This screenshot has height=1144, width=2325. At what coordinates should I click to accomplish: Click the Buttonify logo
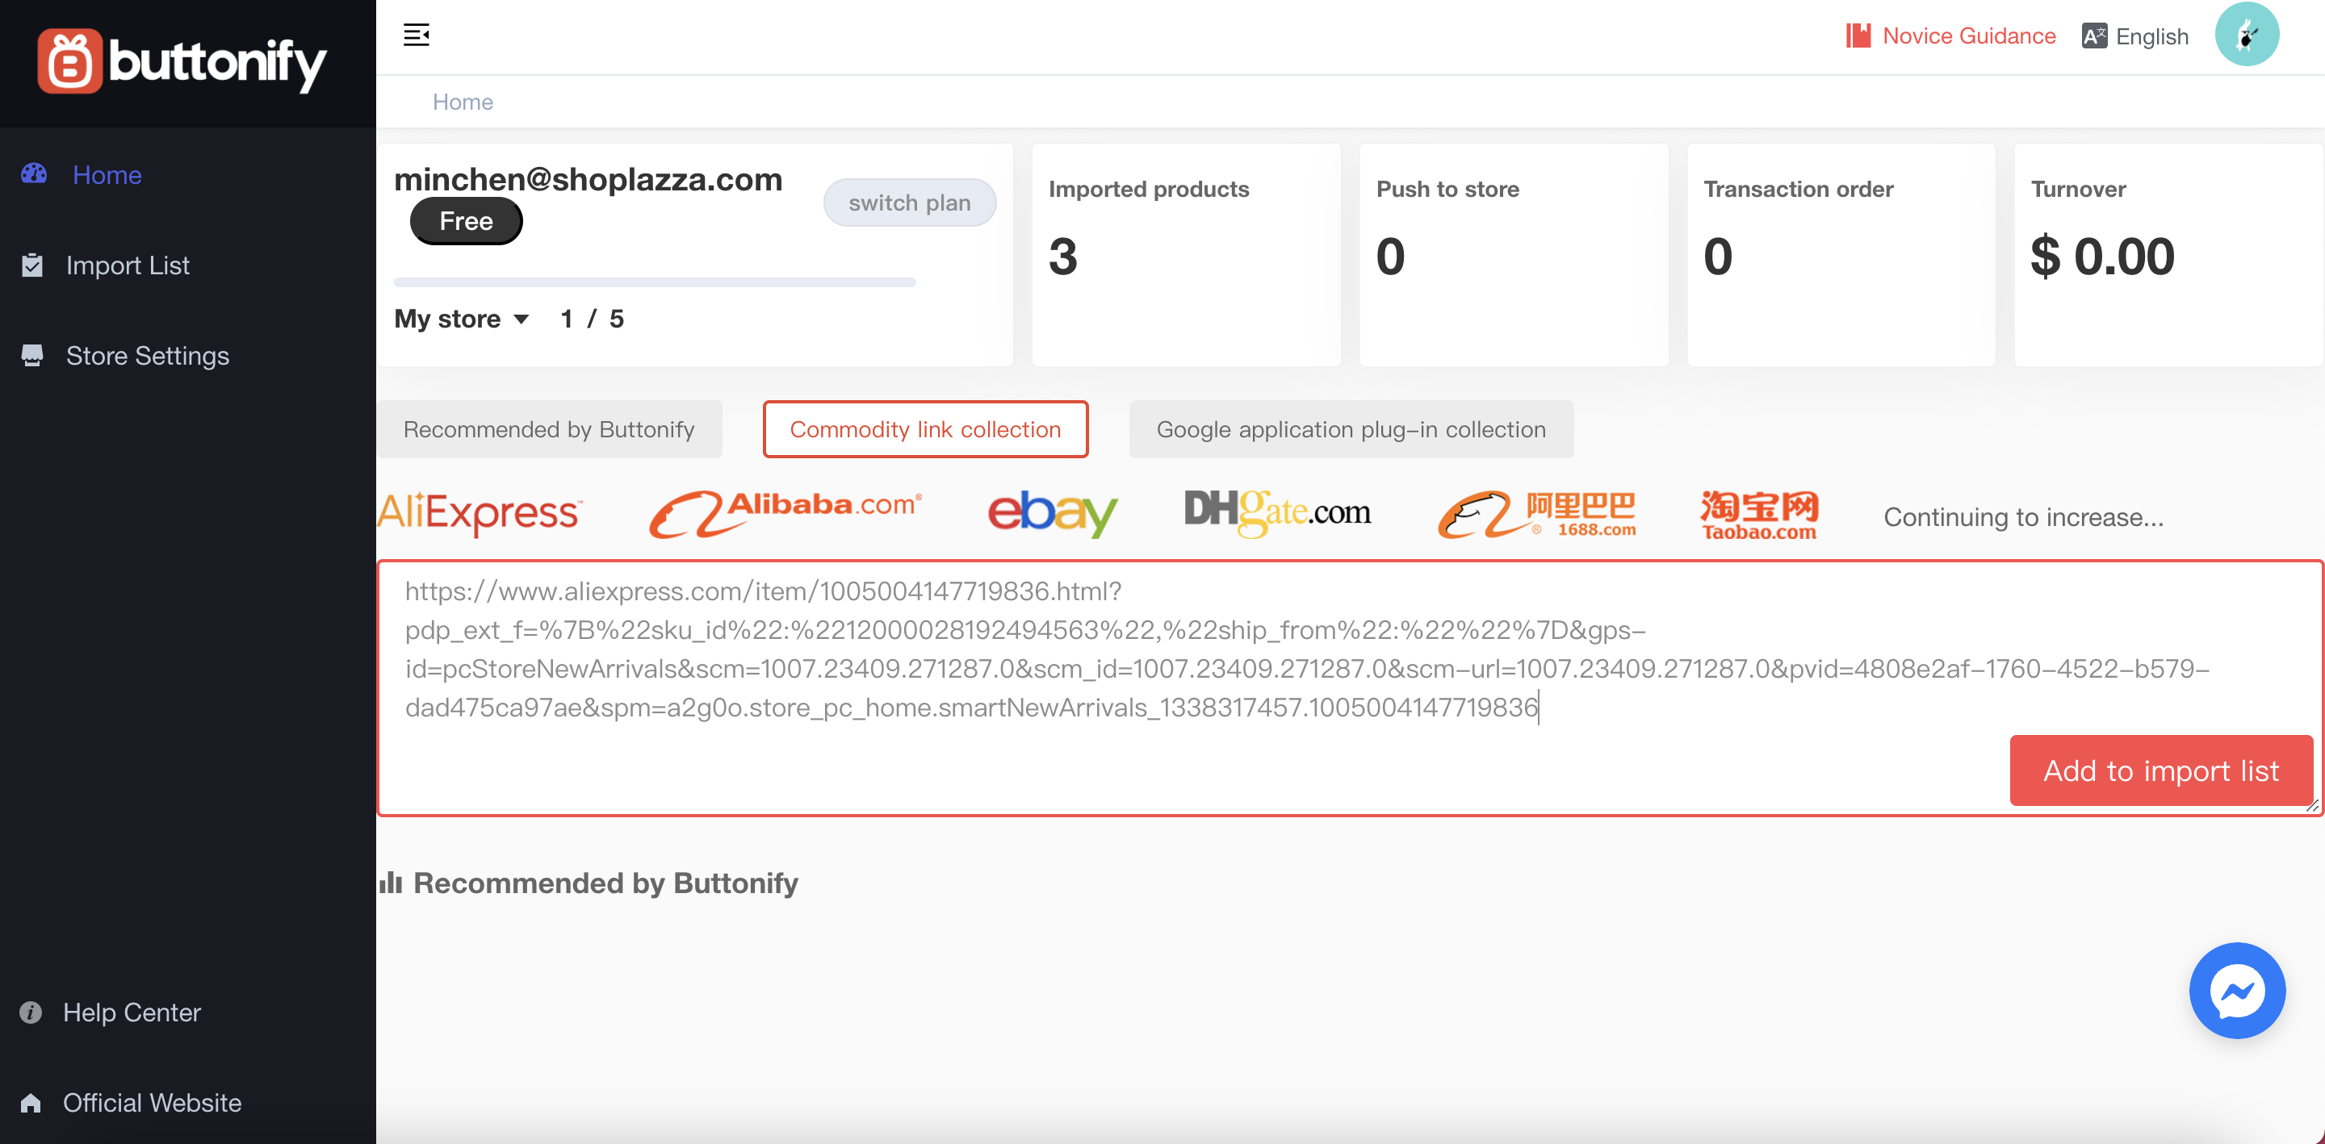click(182, 62)
